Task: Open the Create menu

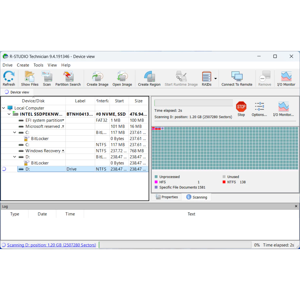Action: tap(23, 65)
